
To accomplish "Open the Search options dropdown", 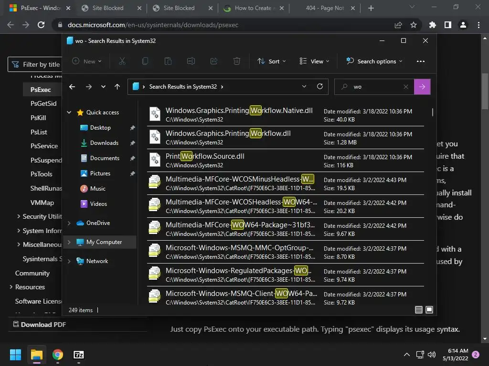I will (x=374, y=61).
